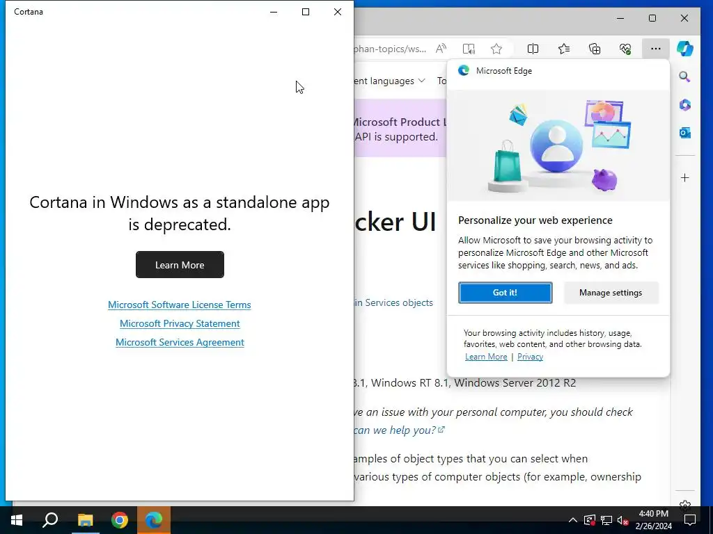Open Privacy link in Edge popup
Screen dimensions: 713x534
(530, 357)
